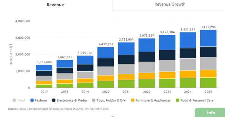Switch to the Revenue tab

tap(55, 5)
